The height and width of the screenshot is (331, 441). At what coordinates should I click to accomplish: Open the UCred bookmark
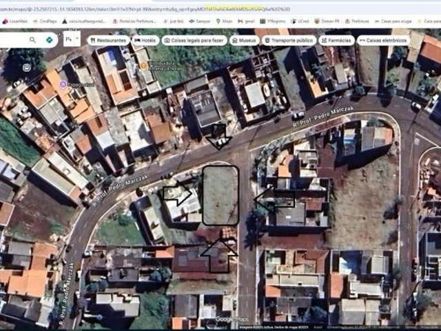pyautogui.click(x=300, y=21)
